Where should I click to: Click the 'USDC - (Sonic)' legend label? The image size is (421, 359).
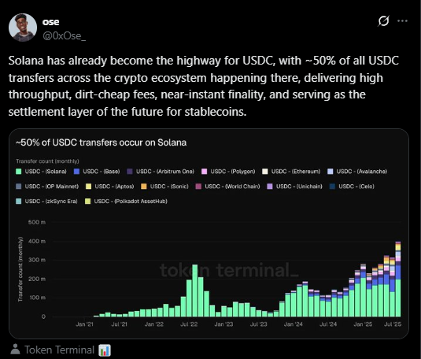[x=169, y=187]
